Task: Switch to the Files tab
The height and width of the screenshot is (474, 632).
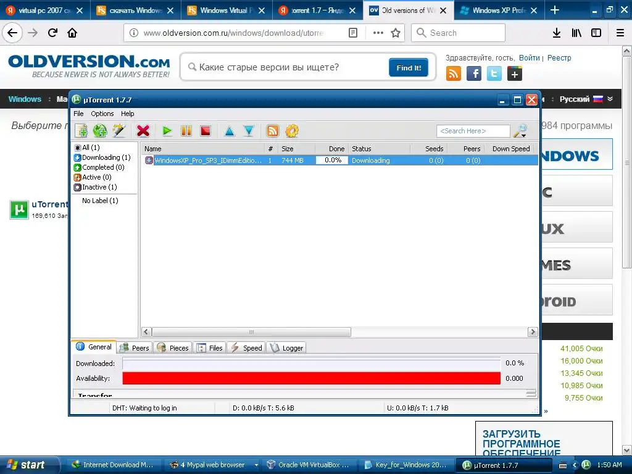Action: click(210, 348)
